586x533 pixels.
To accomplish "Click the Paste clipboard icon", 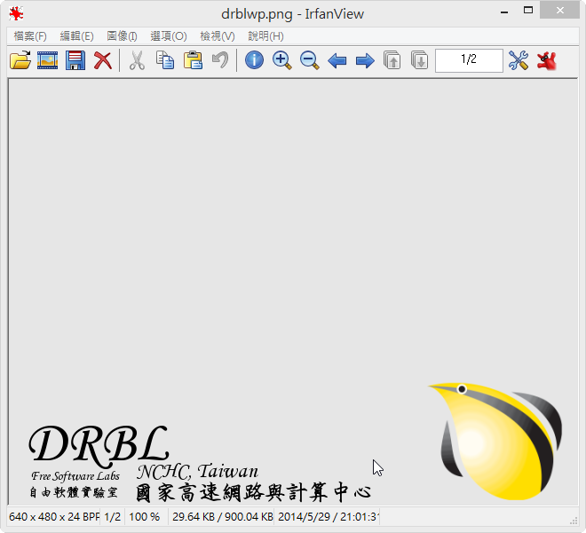I will pos(192,60).
